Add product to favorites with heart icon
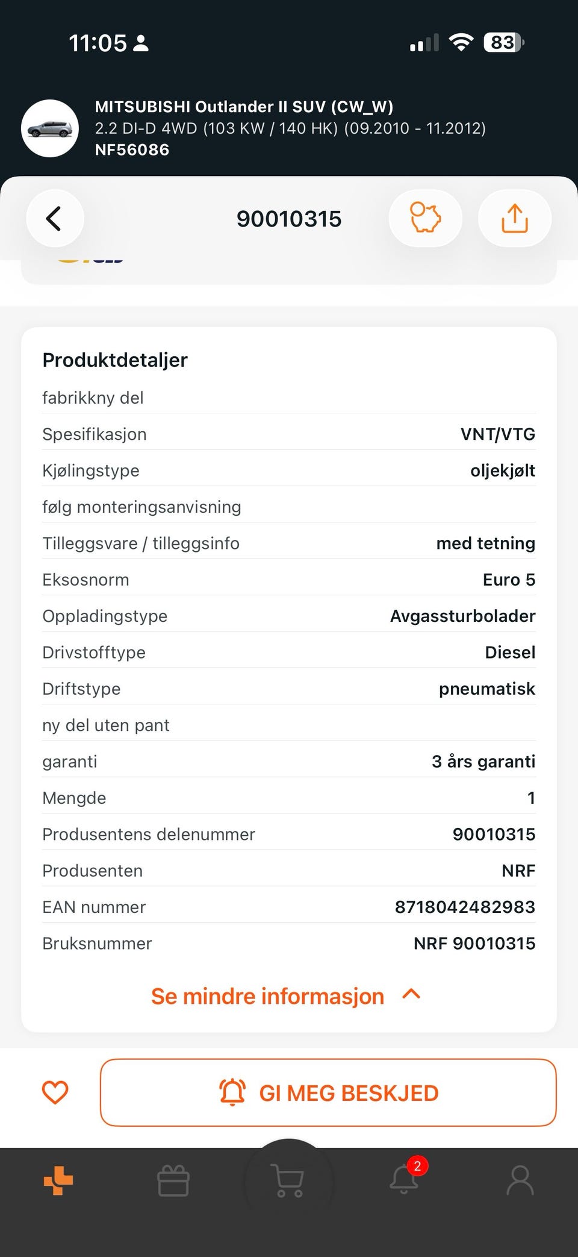578x1257 pixels. point(55,1092)
